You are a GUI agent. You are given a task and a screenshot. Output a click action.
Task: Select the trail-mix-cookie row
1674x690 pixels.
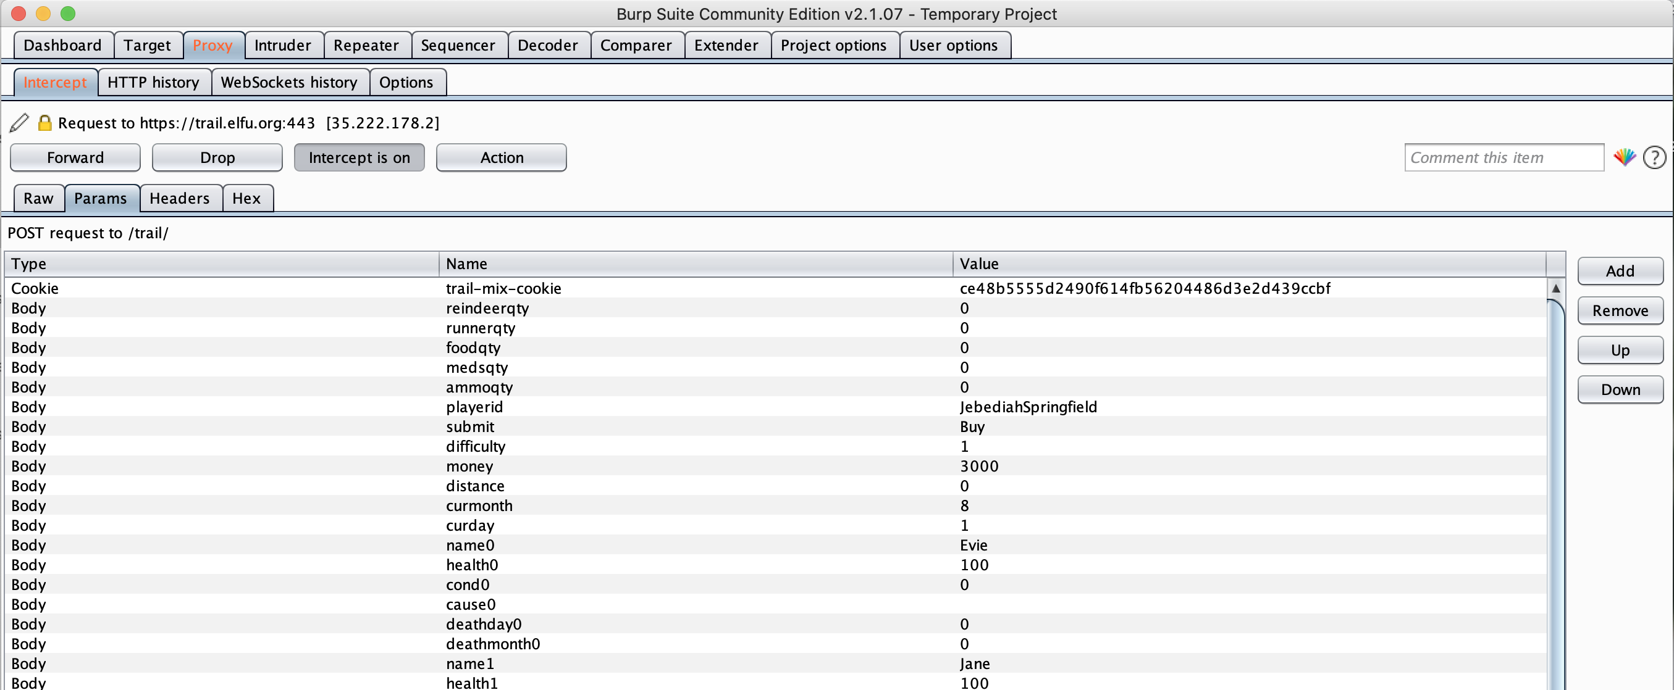pyautogui.click(x=775, y=288)
